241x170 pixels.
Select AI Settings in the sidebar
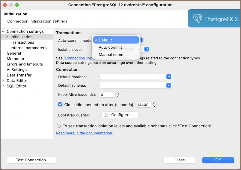tap(17, 70)
